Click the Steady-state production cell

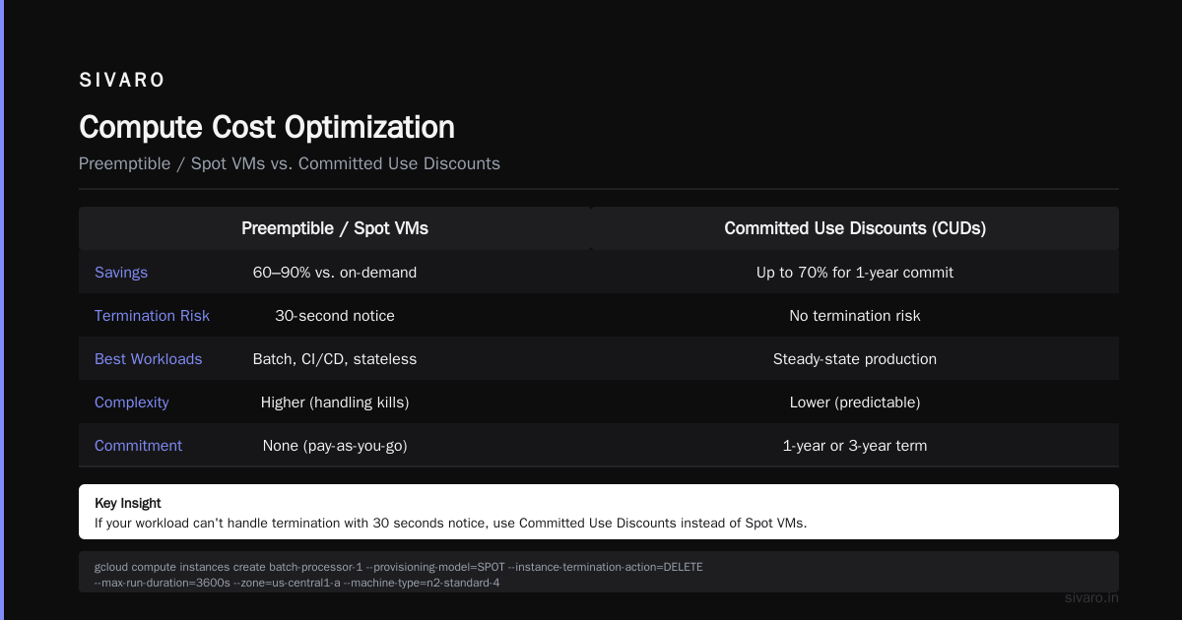point(855,359)
